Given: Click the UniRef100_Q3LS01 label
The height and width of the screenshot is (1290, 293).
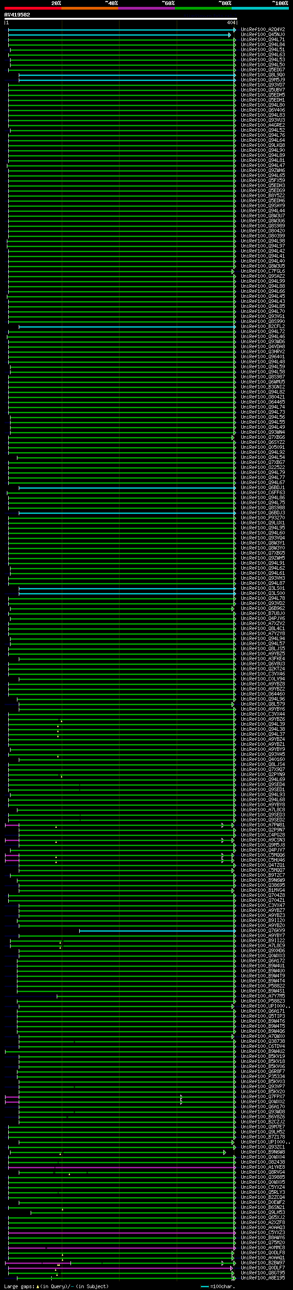Looking at the screenshot, I should pyautogui.click(x=263, y=588).
